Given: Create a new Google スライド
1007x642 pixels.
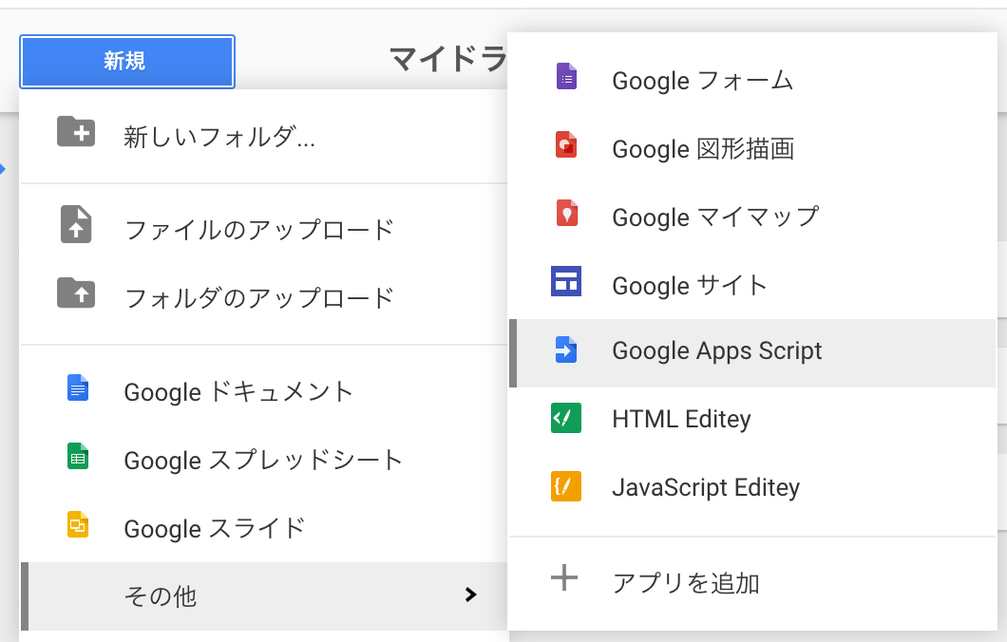Looking at the screenshot, I should [x=264, y=528].
